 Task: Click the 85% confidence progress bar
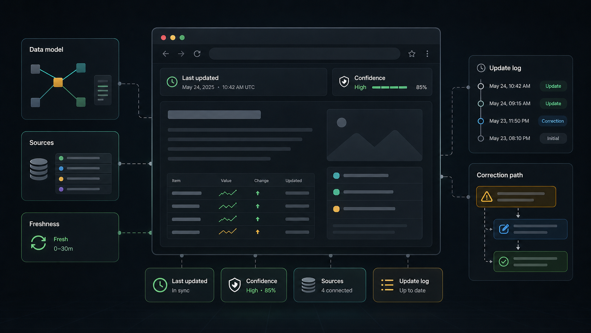click(x=390, y=87)
